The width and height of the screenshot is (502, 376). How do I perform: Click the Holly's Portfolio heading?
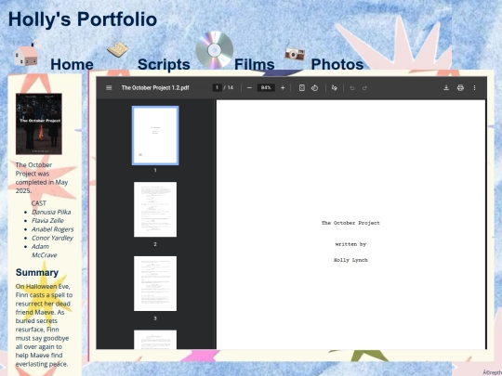83,19
